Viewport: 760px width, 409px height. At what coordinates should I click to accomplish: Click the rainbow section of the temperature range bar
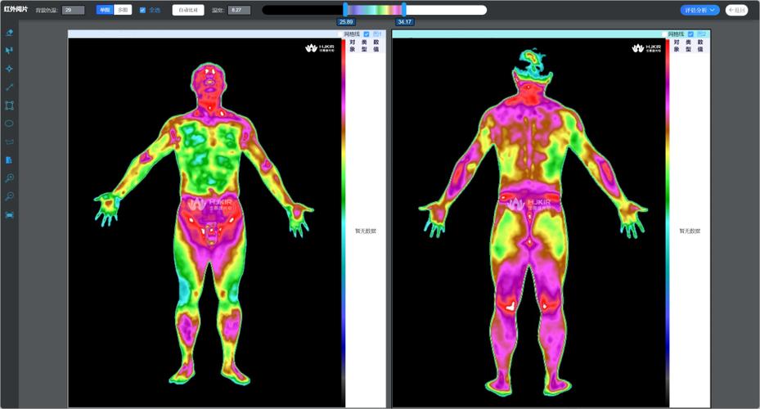[x=375, y=10]
